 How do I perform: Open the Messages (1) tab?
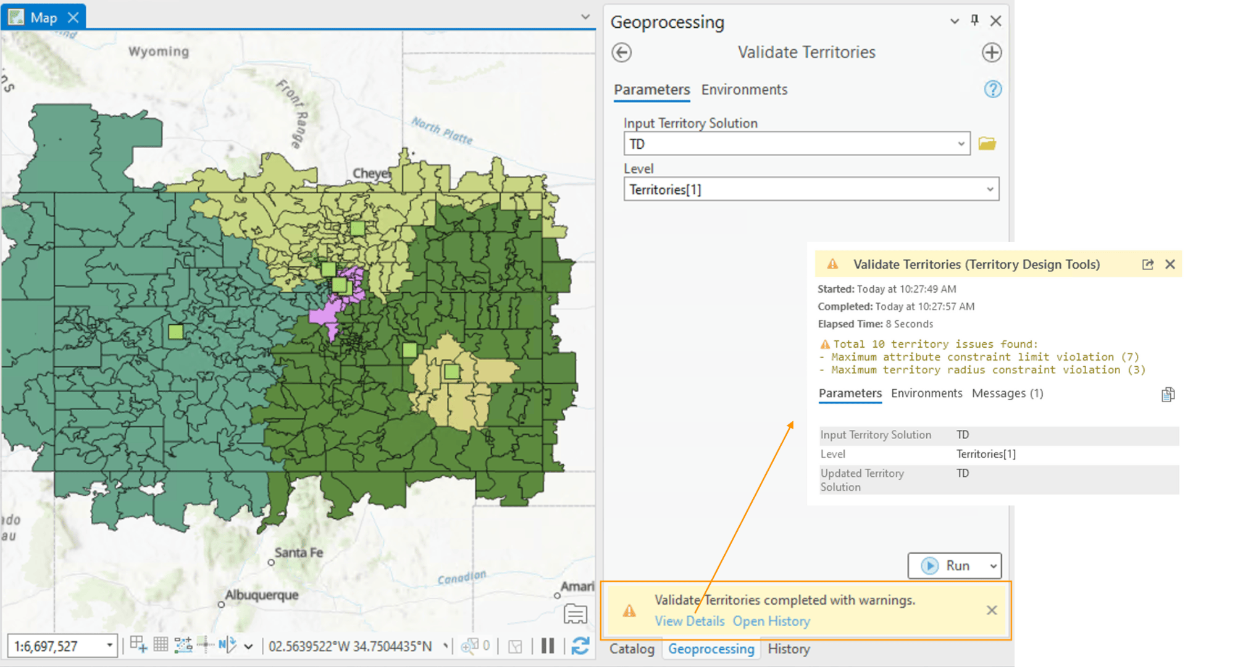pos(1007,393)
